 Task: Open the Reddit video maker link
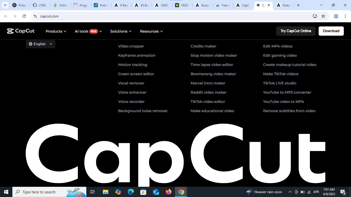(x=209, y=92)
